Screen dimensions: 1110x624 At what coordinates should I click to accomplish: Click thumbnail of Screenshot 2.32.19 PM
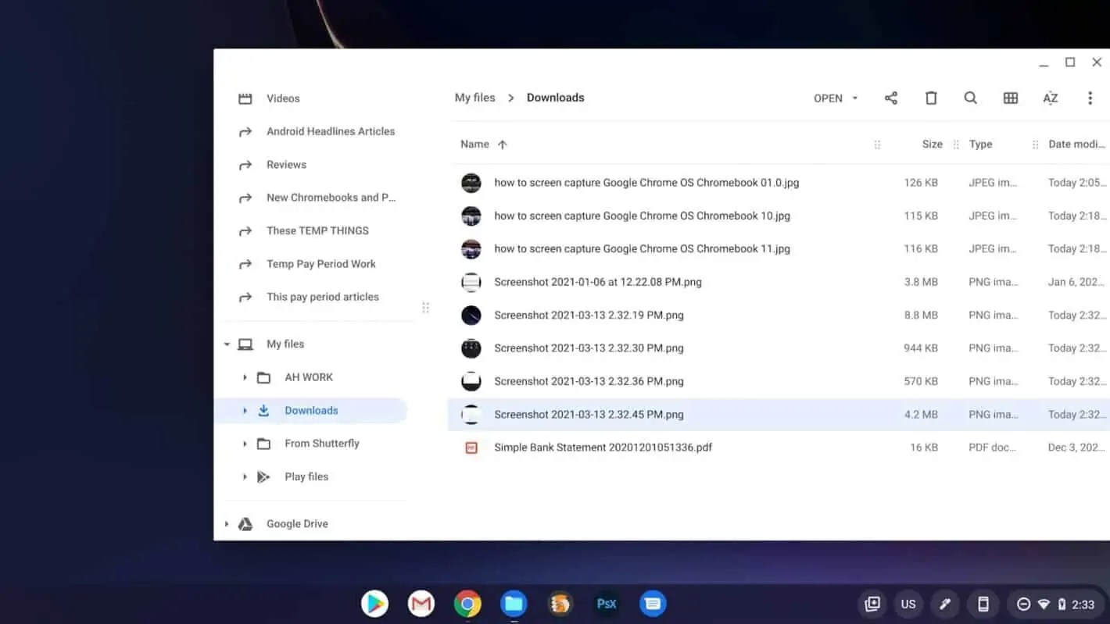click(471, 316)
